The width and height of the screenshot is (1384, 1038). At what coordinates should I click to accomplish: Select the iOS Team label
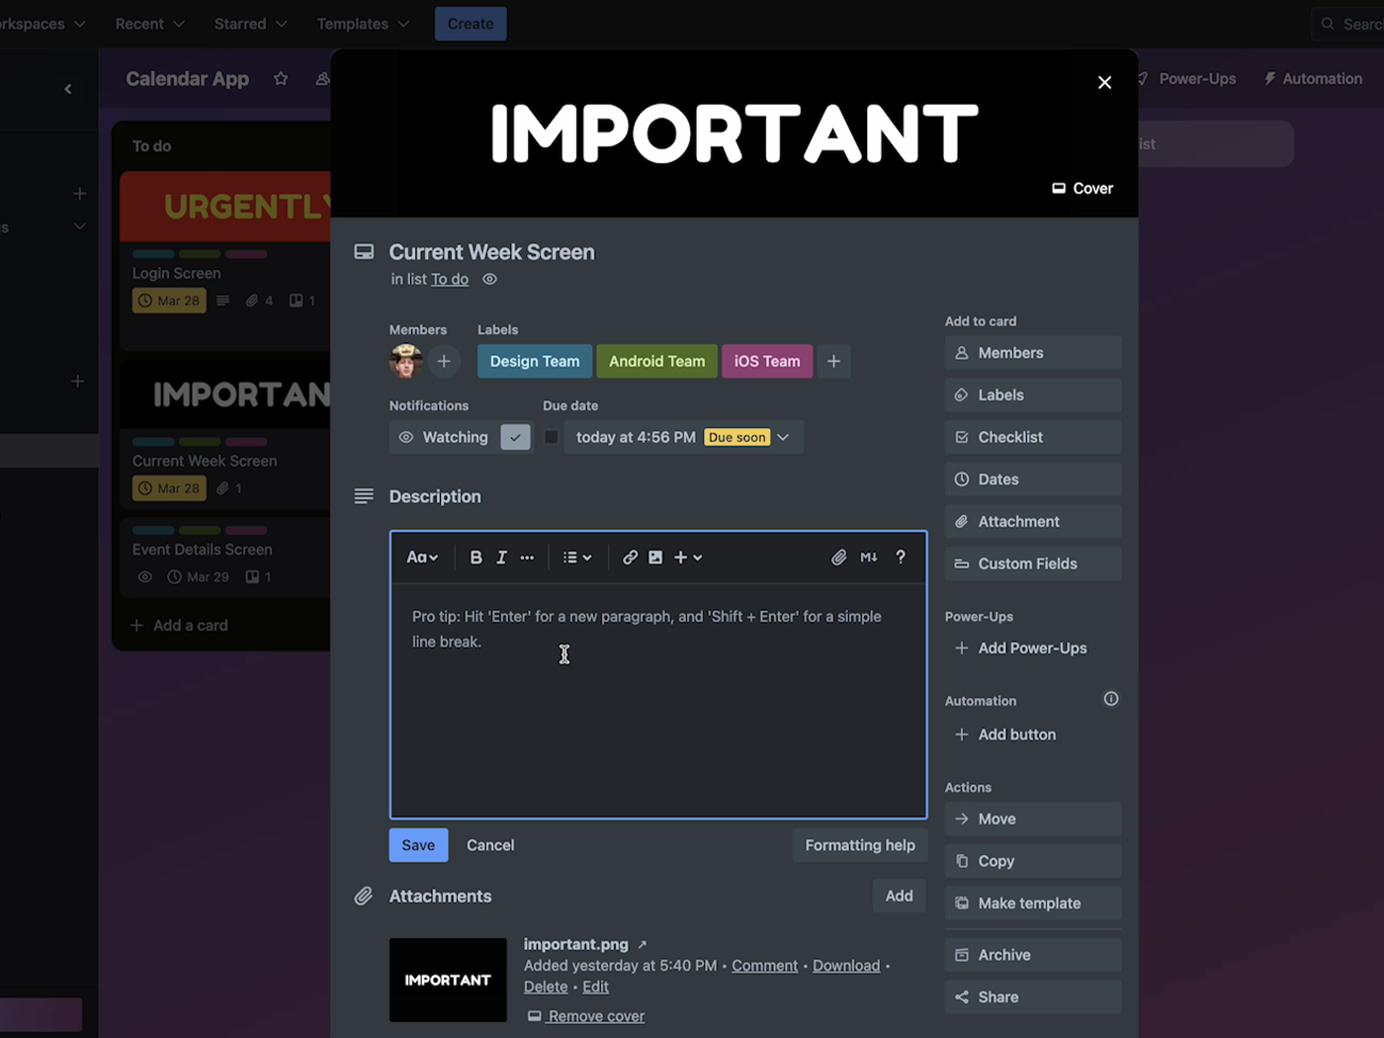coord(767,361)
